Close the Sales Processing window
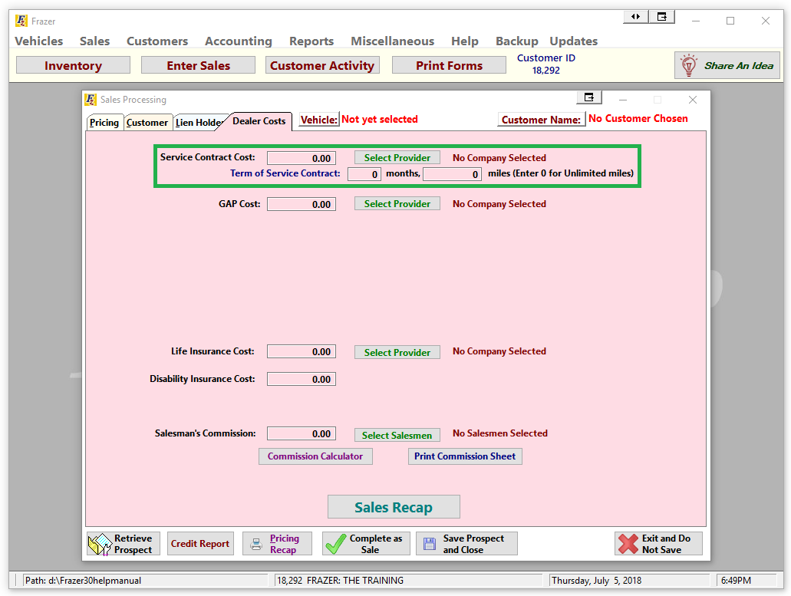Image resolution: width=791 pixels, height=596 pixels. [693, 100]
